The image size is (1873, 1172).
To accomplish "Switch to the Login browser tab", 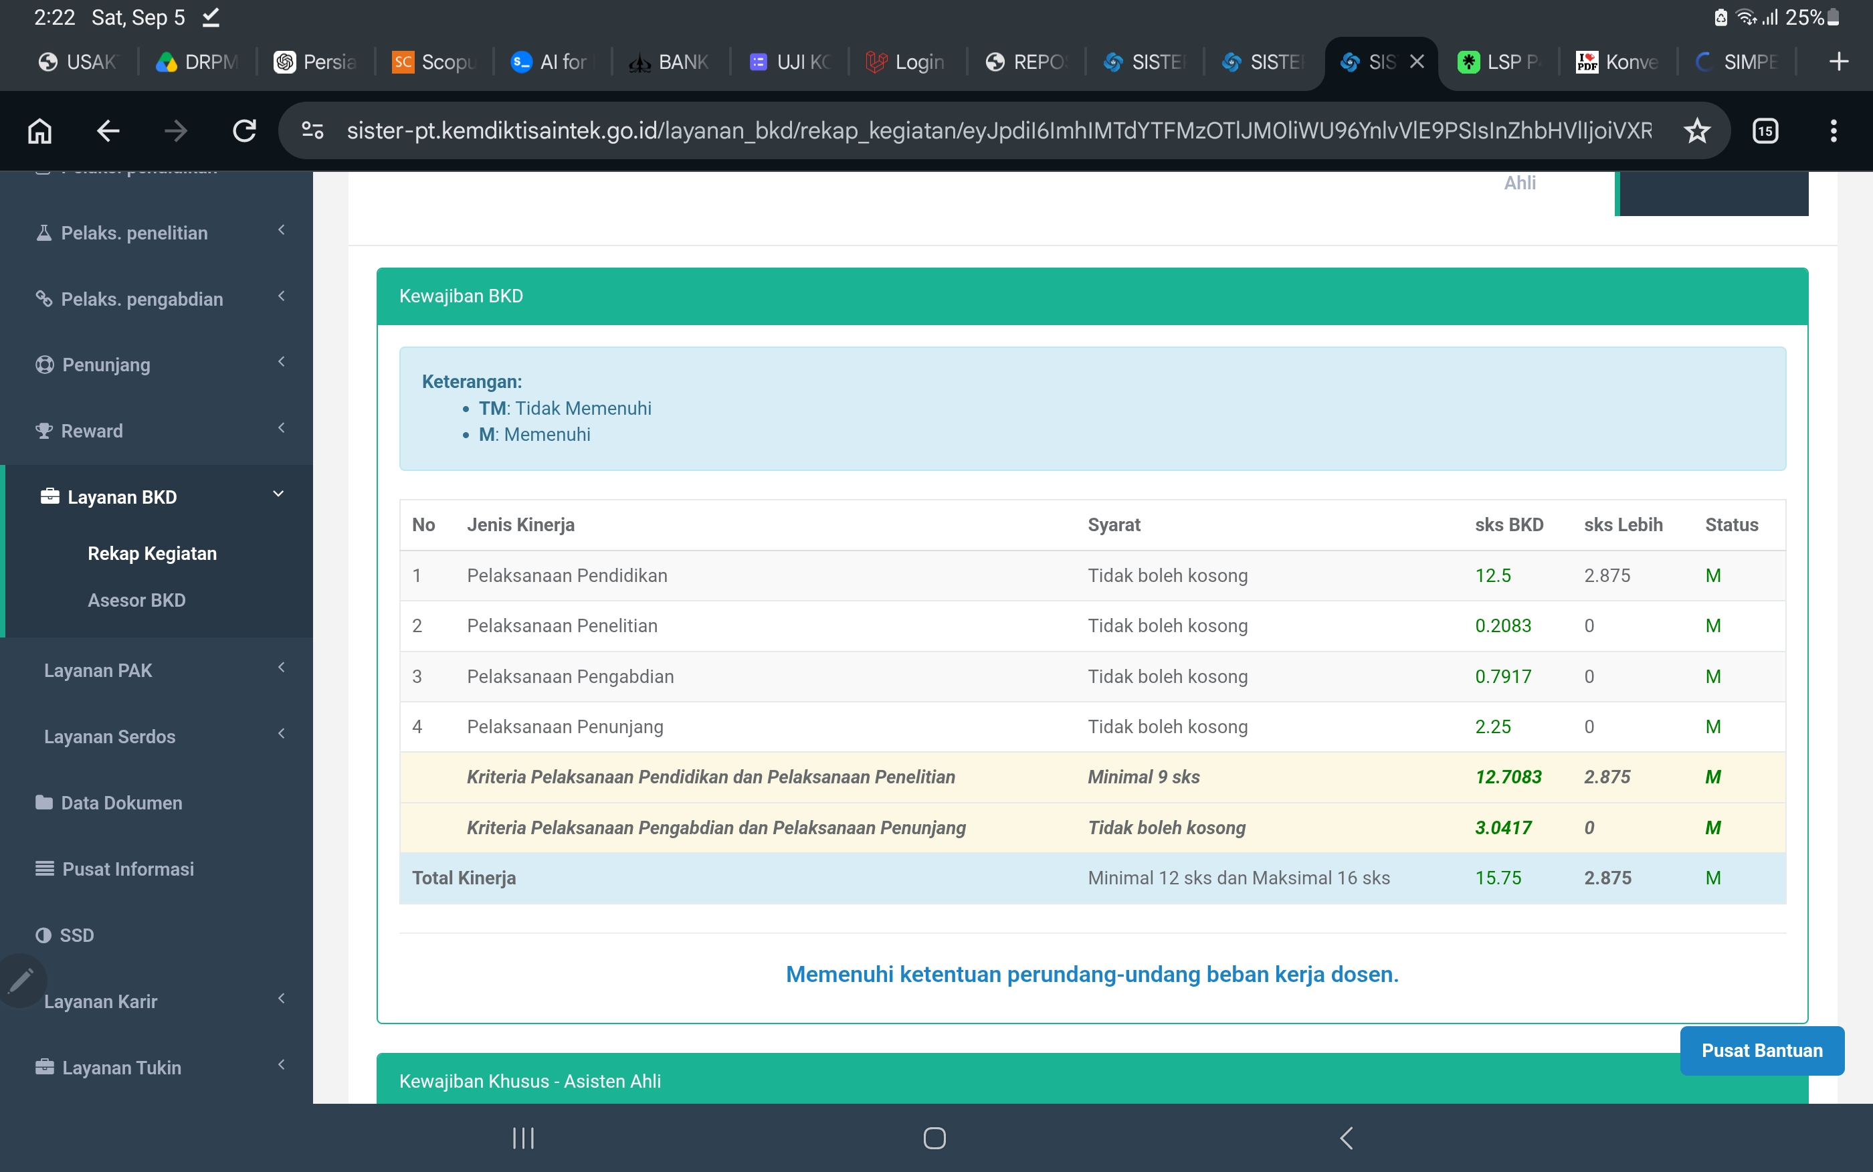I will 905,62.
